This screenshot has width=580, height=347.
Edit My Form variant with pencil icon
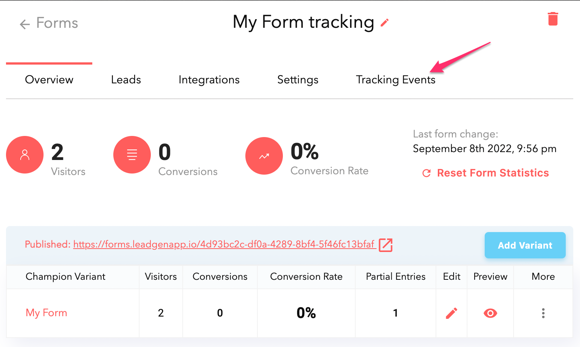[x=451, y=313]
